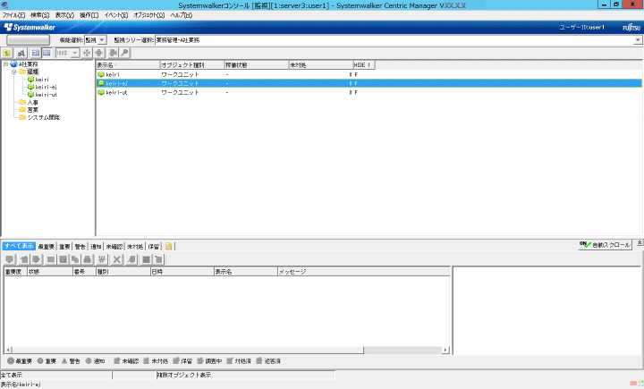
Task: Click the pan/move cross icon
Action: 99,53
